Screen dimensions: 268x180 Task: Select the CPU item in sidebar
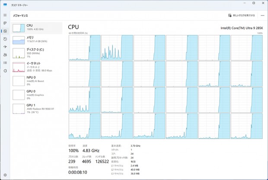coord(37,28)
